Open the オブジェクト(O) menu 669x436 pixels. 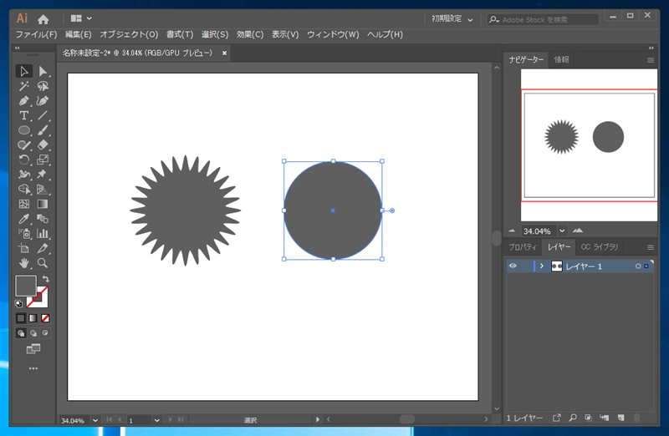(x=129, y=34)
